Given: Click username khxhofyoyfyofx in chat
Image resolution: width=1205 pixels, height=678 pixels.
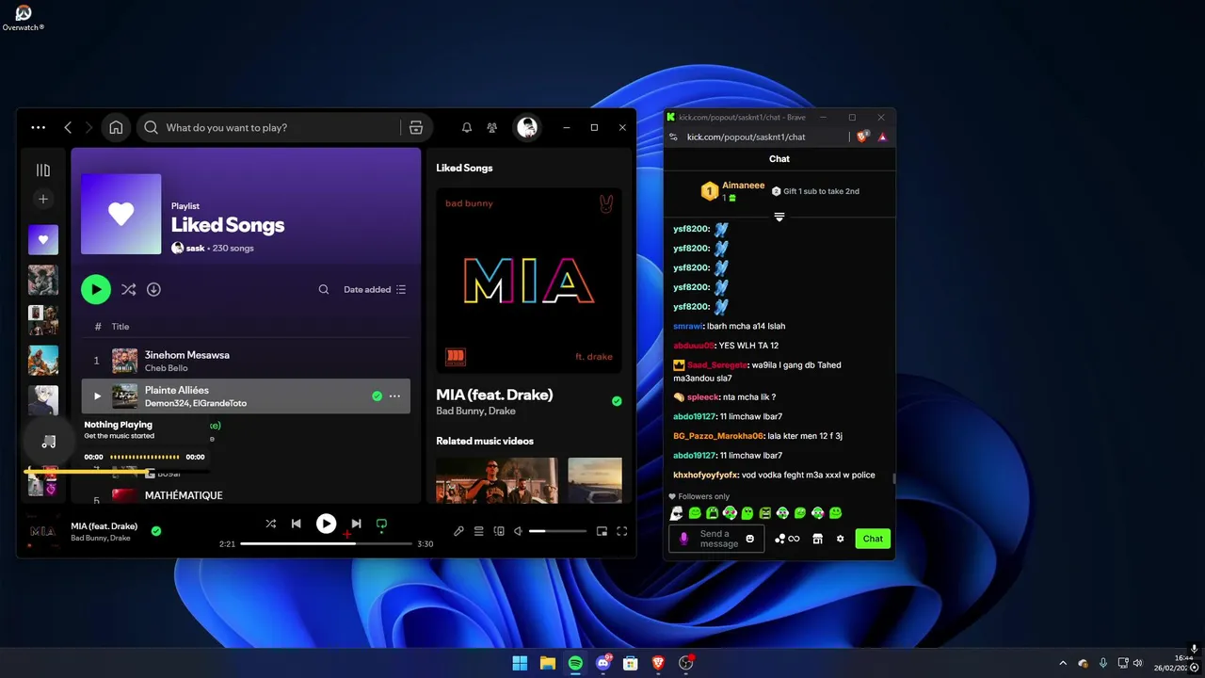Looking at the screenshot, I should (705, 475).
